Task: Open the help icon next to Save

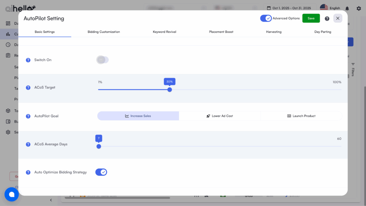Action: pyautogui.click(x=327, y=19)
